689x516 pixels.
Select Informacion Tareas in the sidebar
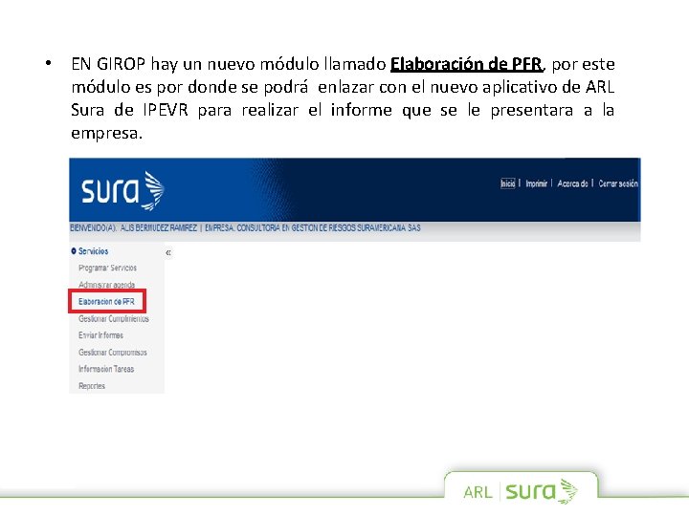(x=106, y=369)
